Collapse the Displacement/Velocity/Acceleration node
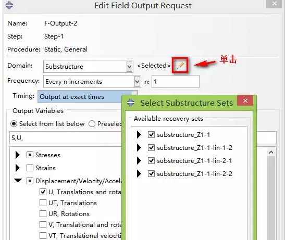The width and height of the screenshot is (286, 240). point(18,181)
